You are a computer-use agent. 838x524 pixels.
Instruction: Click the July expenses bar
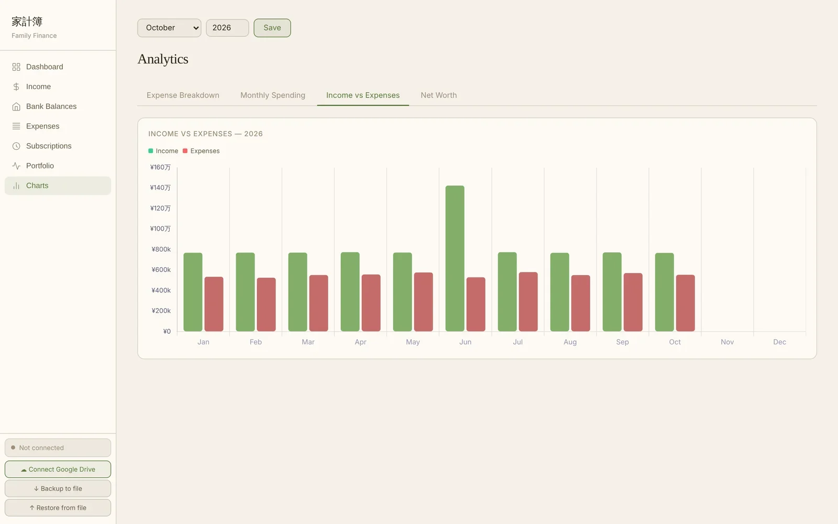[x=528, y=302]
